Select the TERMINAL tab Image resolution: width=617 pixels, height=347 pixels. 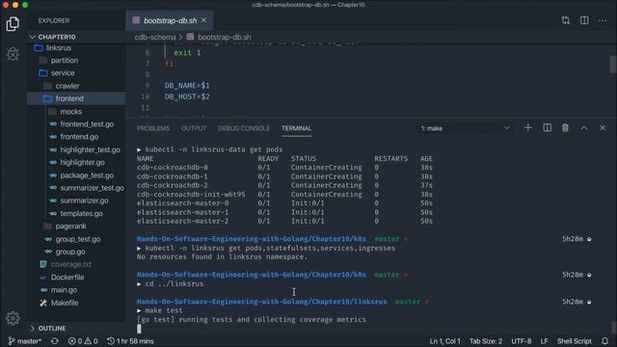[296, 128]
